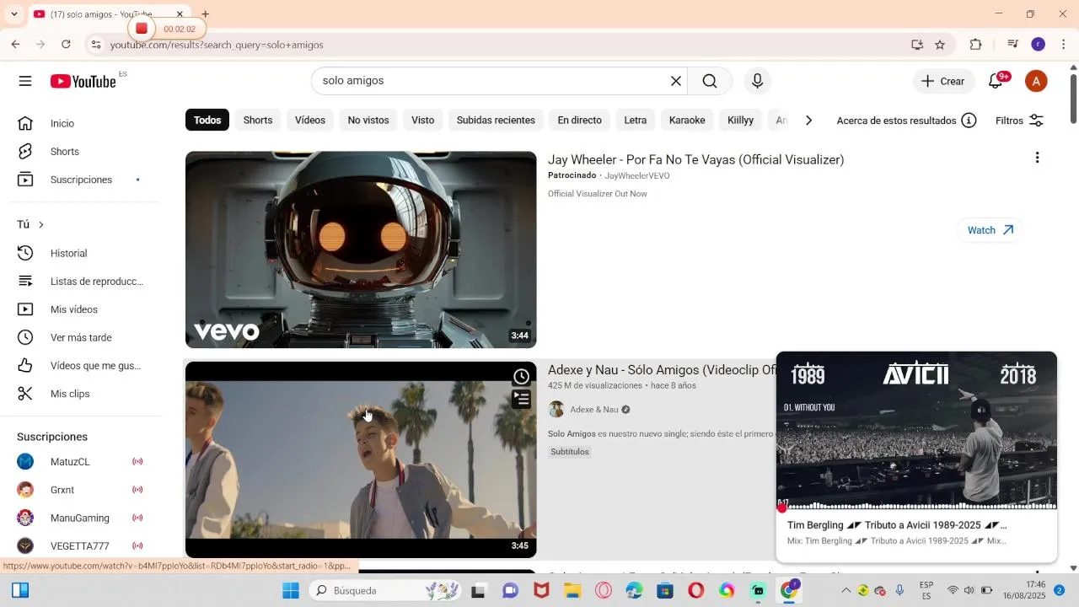The height and width of the screenshot is (607, 1079).
Task: Select the Subidas recientes filter chip
Action: (x=496, y=121)
